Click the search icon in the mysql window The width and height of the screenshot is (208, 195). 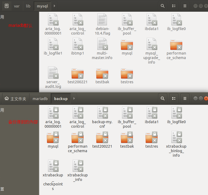pyautogui.click(x=162, y=6)
